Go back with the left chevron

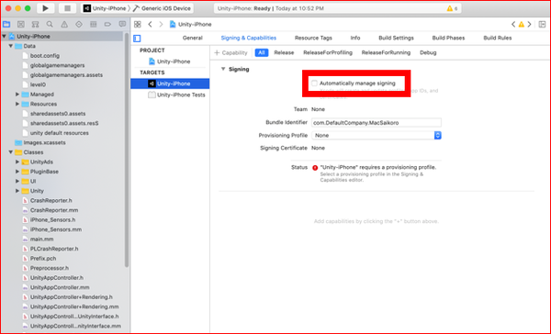pos(150,24)
